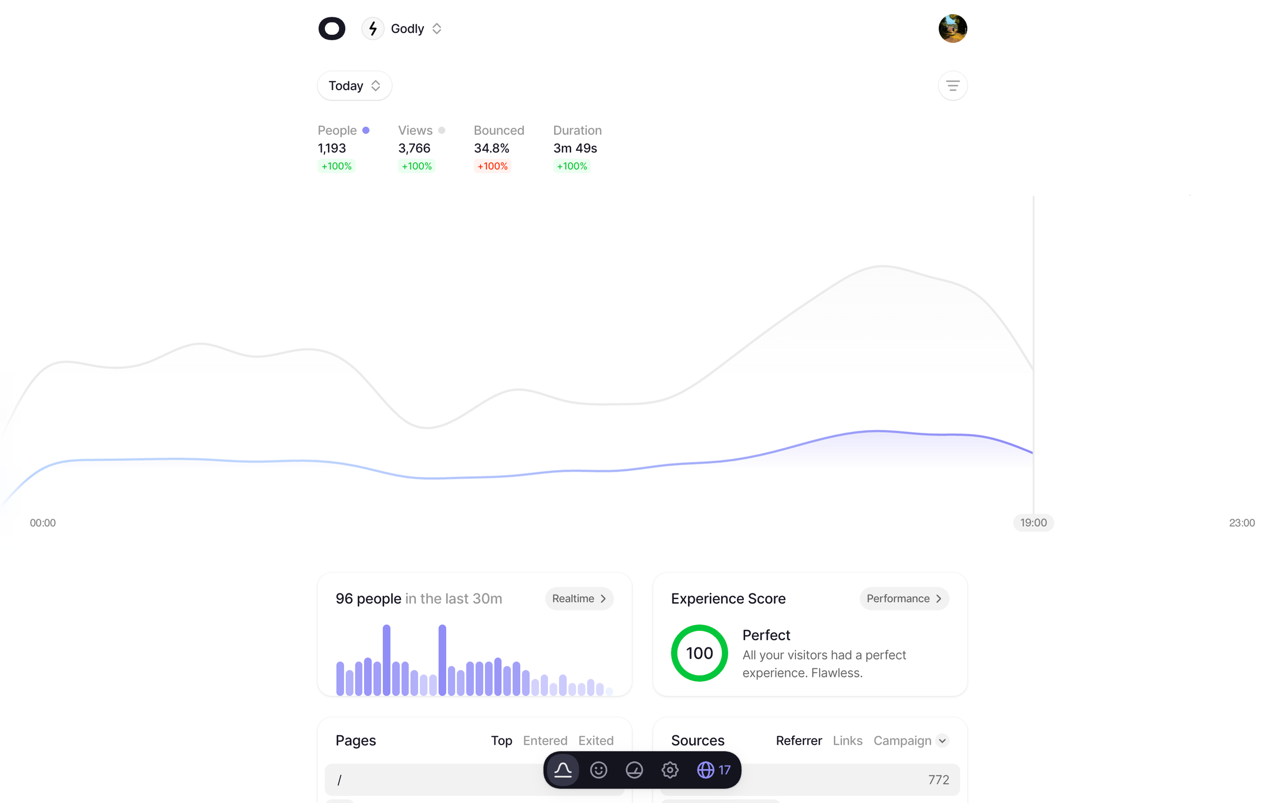1285x803 pixels.
Task: Expand the Campaign dropdown arrow in Sources
Action: pos(942,741)
